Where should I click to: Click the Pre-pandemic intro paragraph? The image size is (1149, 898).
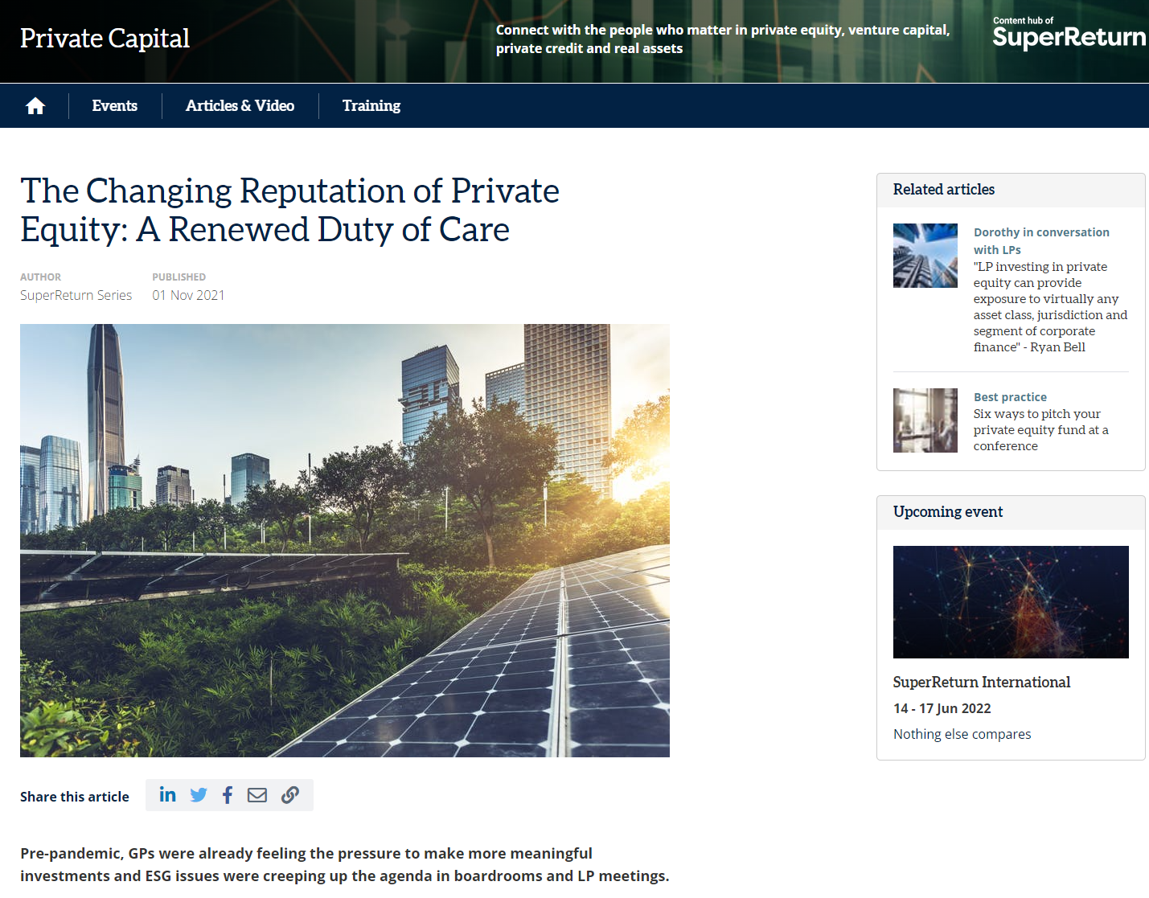(345, 864)
